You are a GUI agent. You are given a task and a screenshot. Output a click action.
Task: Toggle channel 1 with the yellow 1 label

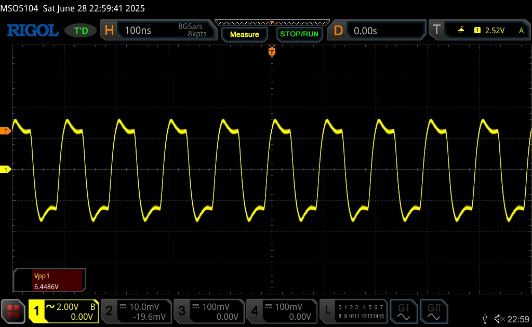coord(36,311)
